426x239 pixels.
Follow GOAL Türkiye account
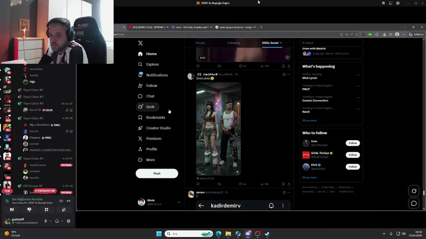pyautogui.click(x=352, y=155)
